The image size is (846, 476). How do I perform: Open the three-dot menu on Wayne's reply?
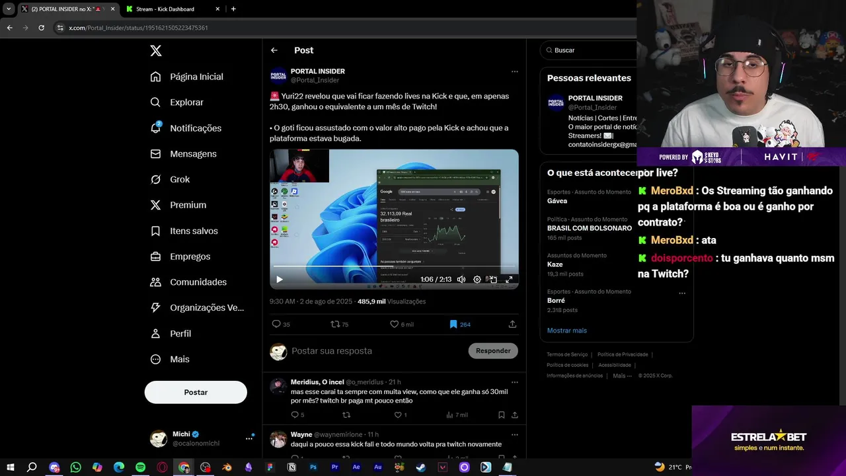click(x=514, y=435)
